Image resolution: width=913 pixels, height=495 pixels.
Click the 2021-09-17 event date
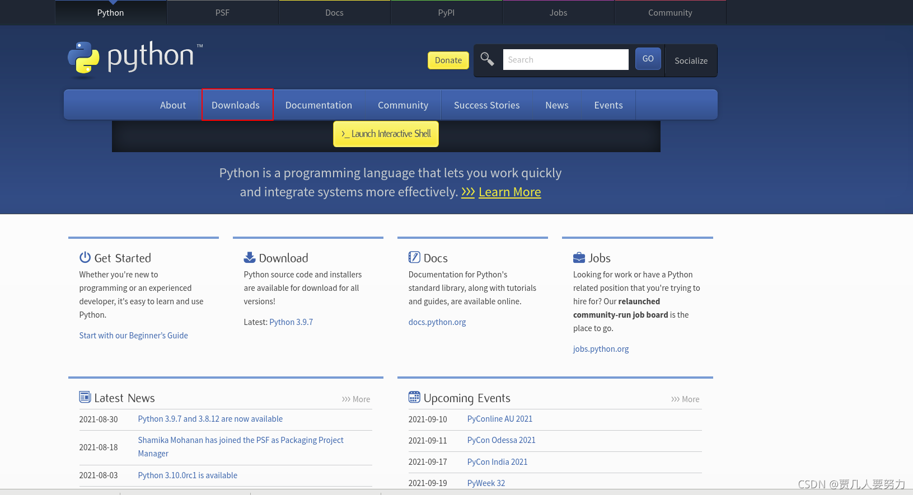pos(428,462)
